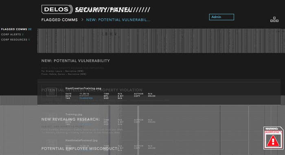The height and width of the screenshot is (155, 285).
Task: Click the New: Potential Vulnerability heading
Action: coord(75,61)
